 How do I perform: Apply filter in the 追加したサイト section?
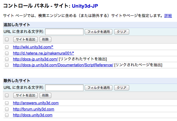click(99, 32)
